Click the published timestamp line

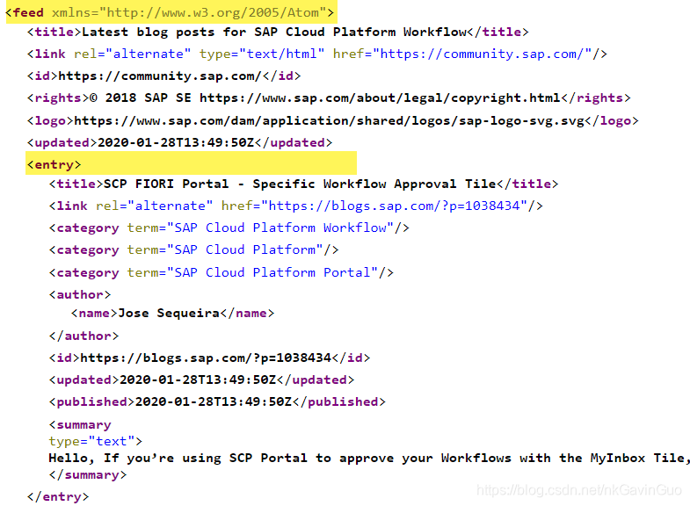[x=217, y=401]
